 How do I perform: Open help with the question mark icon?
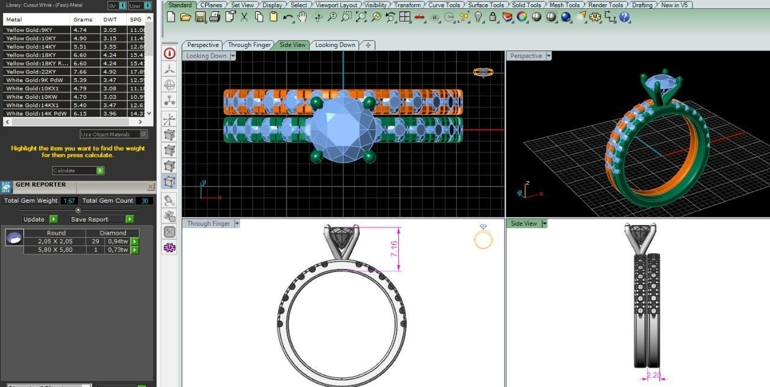(624, 17)
